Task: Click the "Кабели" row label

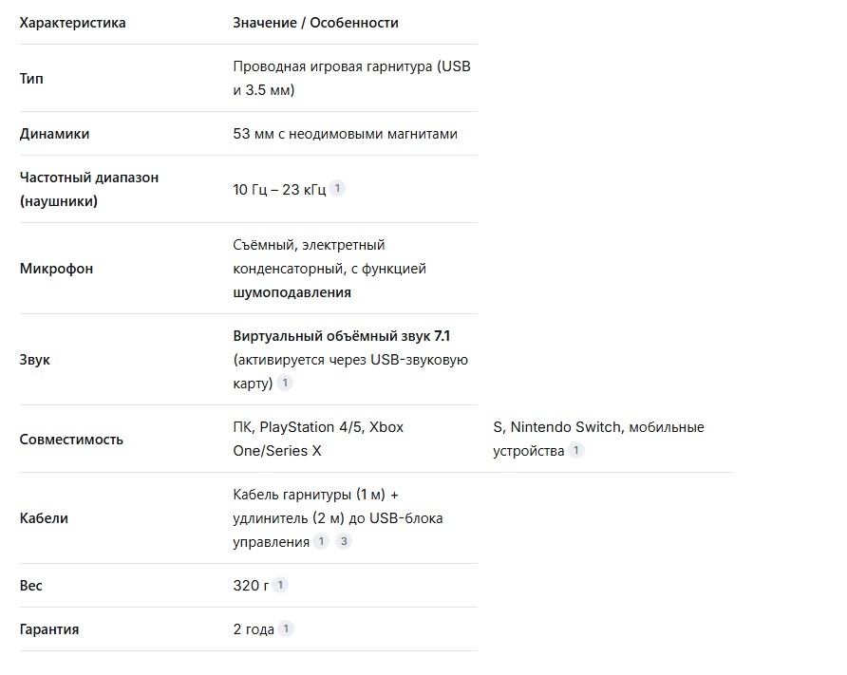Action: (44, 518)
